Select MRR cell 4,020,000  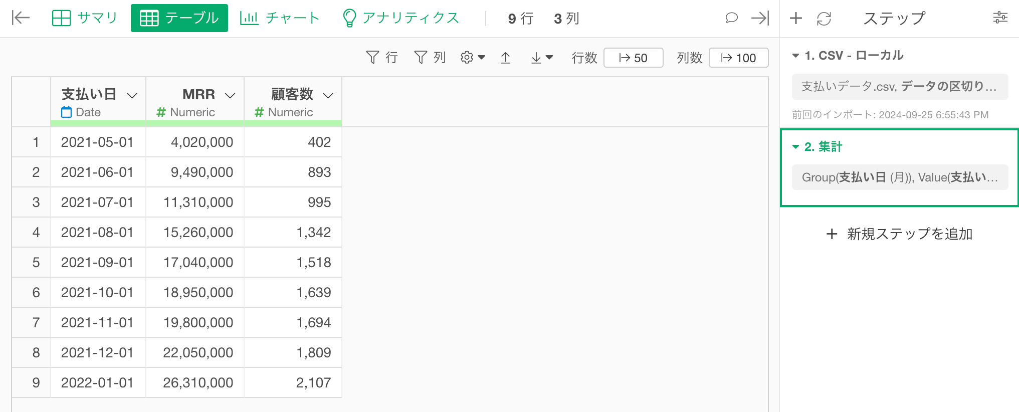(195, 142)
